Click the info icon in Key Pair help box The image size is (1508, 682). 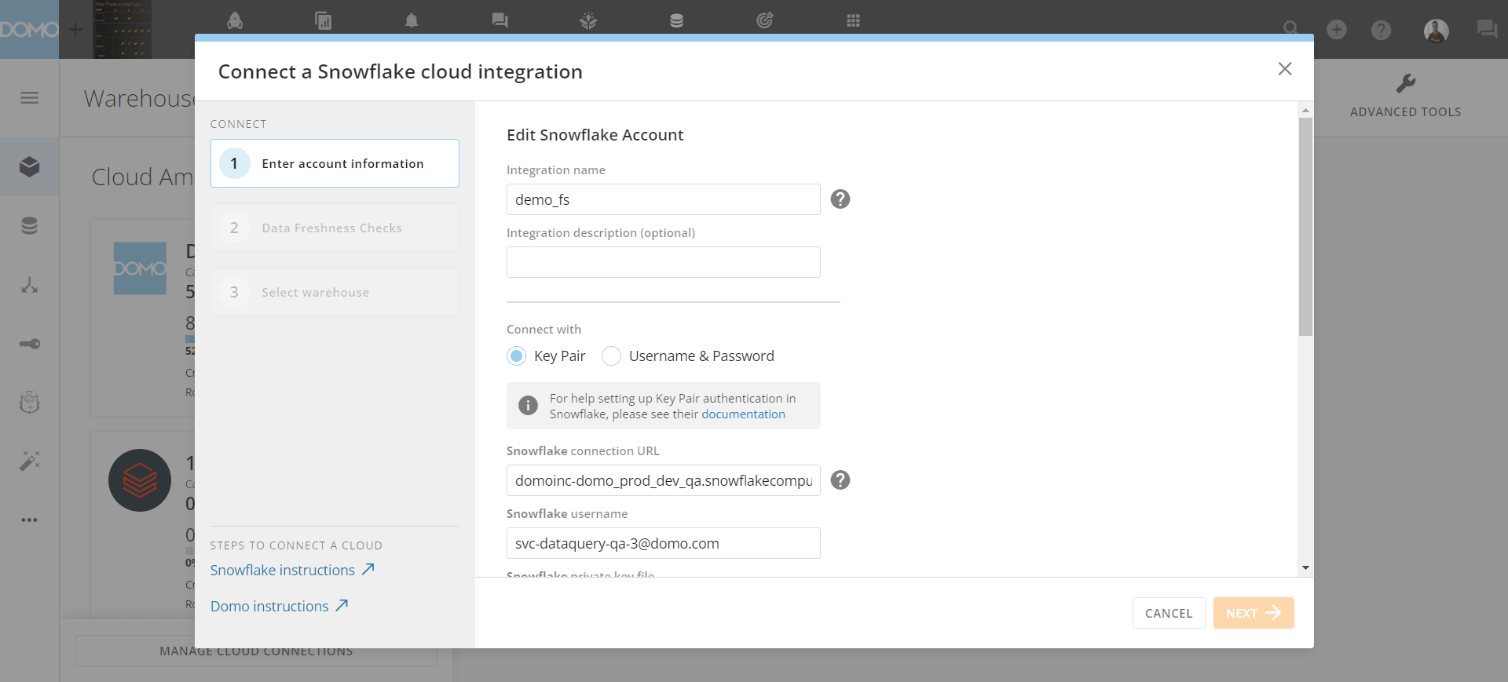528,406
